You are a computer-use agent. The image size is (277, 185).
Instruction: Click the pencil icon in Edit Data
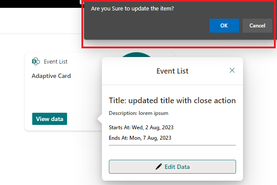coord(159,167)
